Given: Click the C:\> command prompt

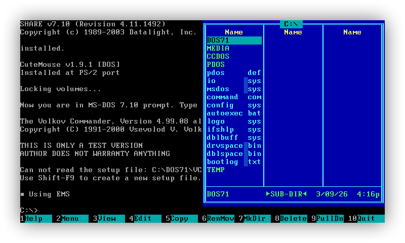Looking at the screenshot, I should pyautogui.click(x=29, y=210).
